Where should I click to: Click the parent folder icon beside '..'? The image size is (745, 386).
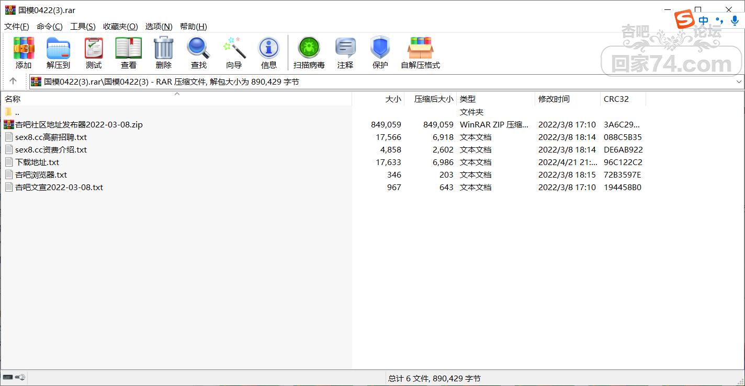(9, 112)
